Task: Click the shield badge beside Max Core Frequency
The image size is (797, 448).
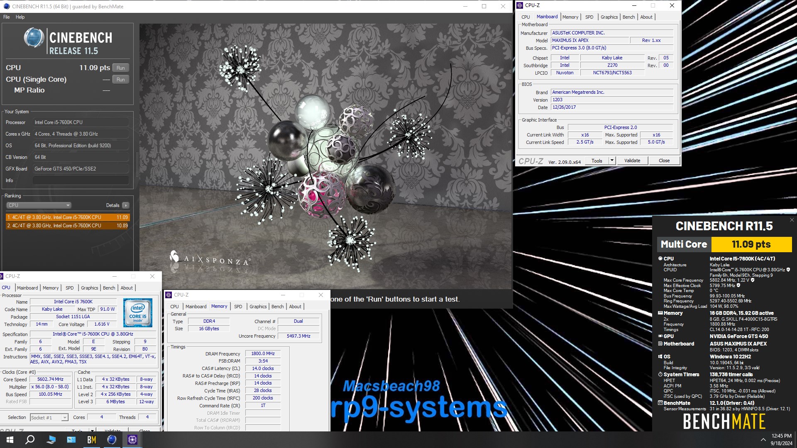Action: (x=753, y=280)
